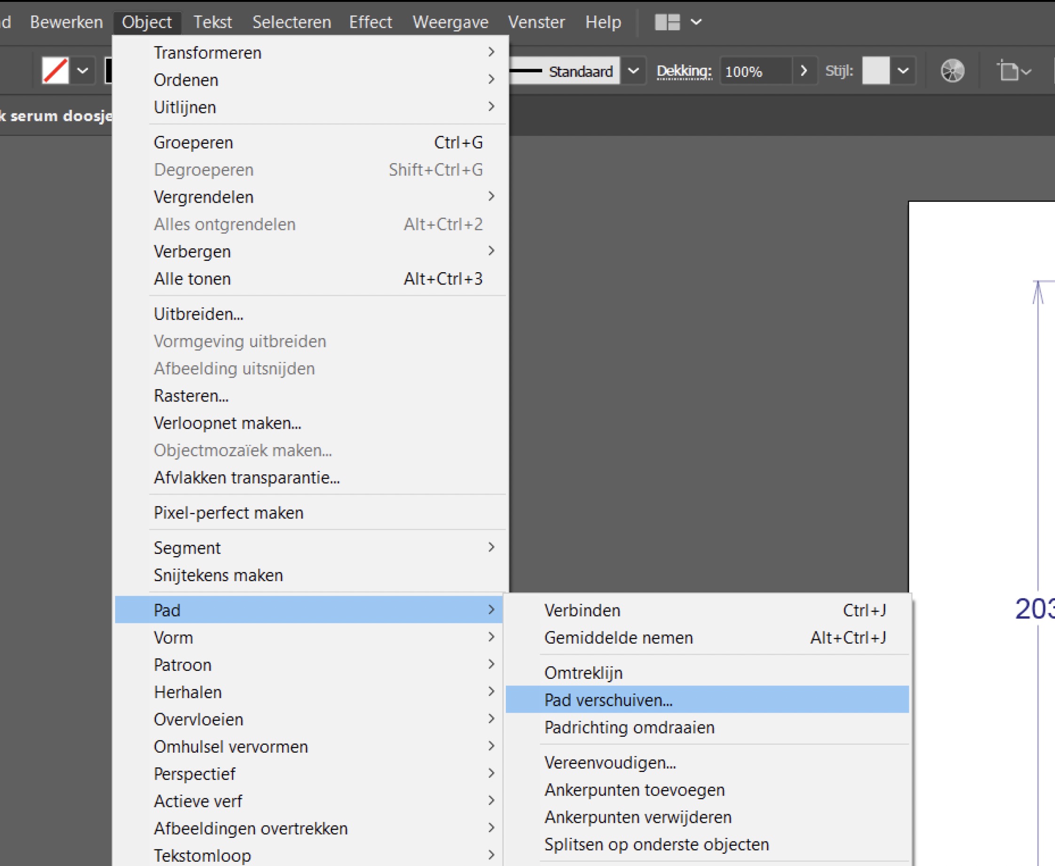Choose Verbinden in Pad submenu

[707, 610]
